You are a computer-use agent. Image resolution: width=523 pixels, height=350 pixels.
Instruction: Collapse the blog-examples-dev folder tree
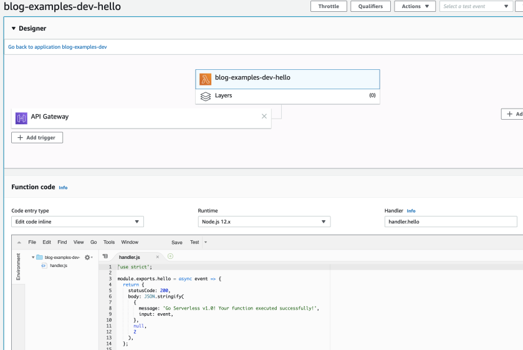(x=33, y=257)
